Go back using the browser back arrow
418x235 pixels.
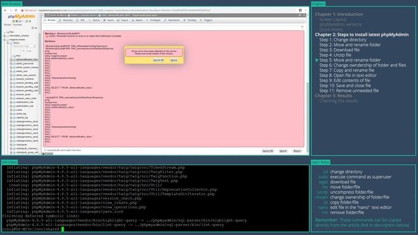(x=5, y=10)
